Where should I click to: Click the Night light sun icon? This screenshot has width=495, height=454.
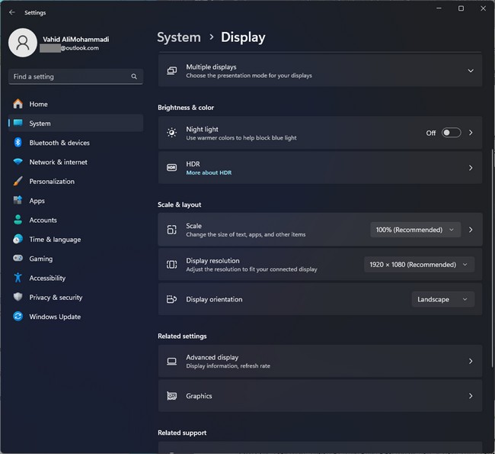[x=172, y=133]
